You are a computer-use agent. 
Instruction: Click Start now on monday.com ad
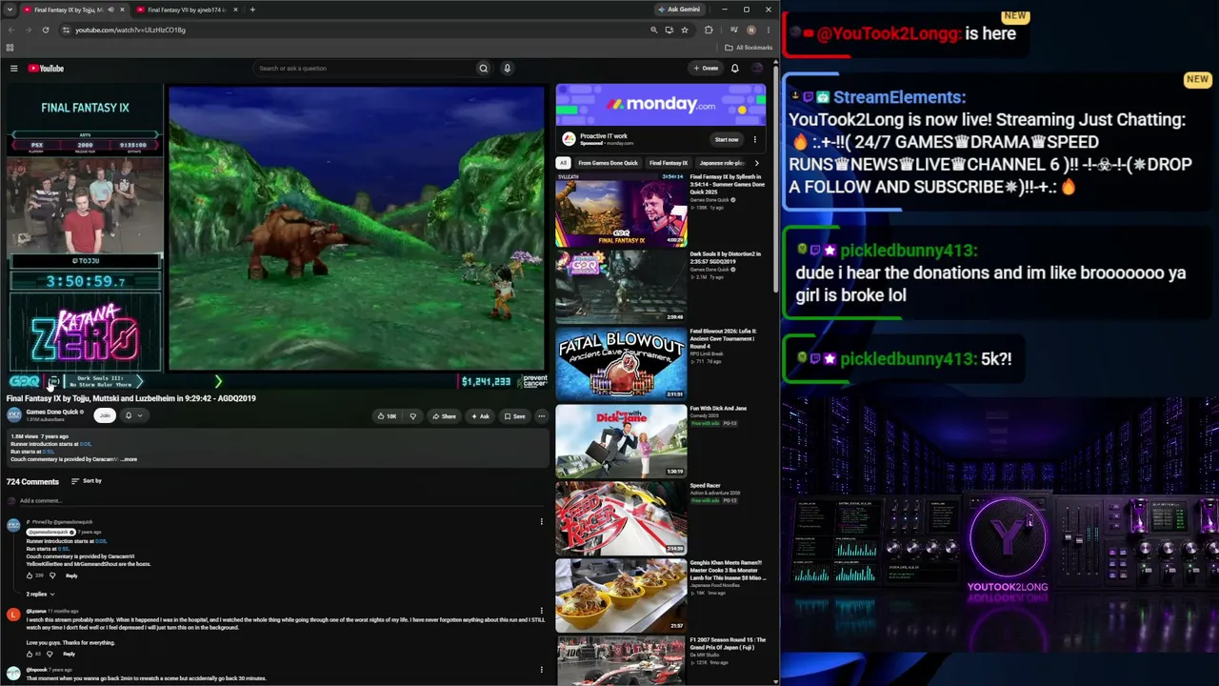[727, 139]
